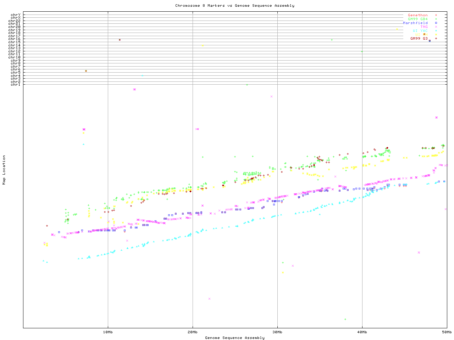454x340 pixels.
Task: Click the 40Mb x-axis tick label
Action: [x=362, y=332]
